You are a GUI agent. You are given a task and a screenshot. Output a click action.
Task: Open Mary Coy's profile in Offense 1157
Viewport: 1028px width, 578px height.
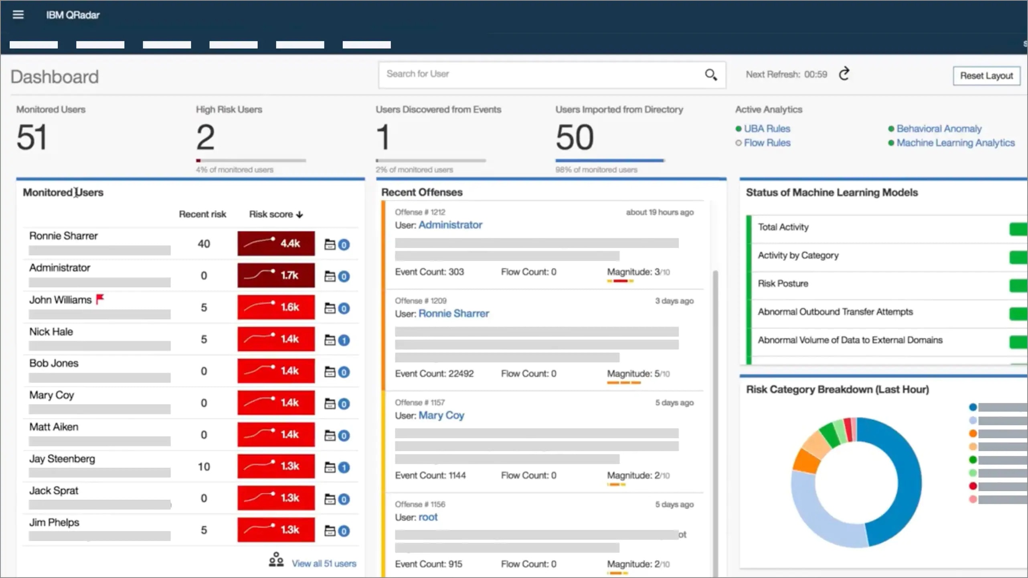[x=441, y=415]
